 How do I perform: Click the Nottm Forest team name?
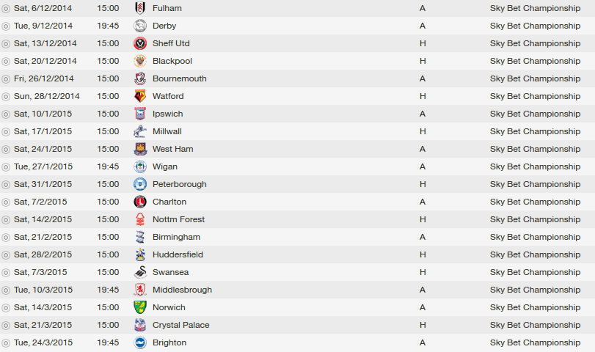[178, 219]
